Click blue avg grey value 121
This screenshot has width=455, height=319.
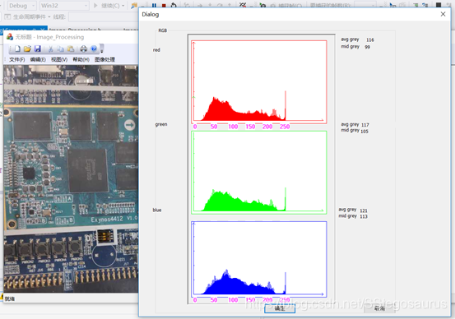364,210
